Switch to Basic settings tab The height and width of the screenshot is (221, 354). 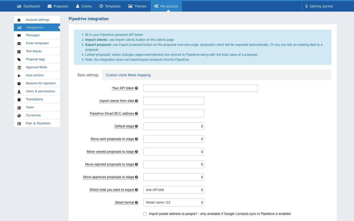(88, 75)
